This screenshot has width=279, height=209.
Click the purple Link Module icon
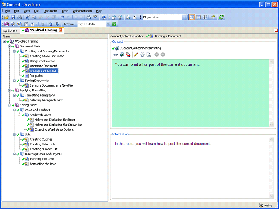point(7,24)
